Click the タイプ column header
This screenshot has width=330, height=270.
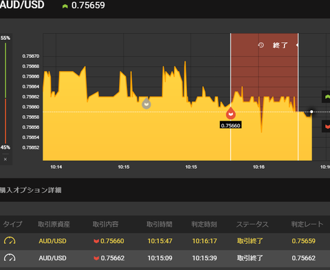12,224
